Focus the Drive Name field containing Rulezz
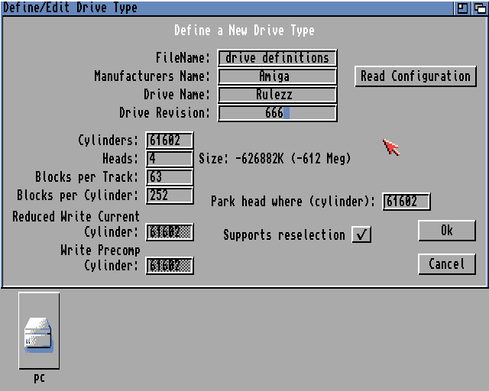Image resolution: width=489 pixels, height=391 pixels. pyautogui.click(x=277, y=95)
